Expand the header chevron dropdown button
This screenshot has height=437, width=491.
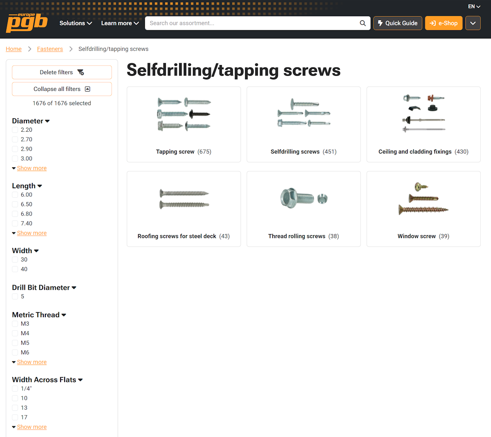[x=473, y=23]
